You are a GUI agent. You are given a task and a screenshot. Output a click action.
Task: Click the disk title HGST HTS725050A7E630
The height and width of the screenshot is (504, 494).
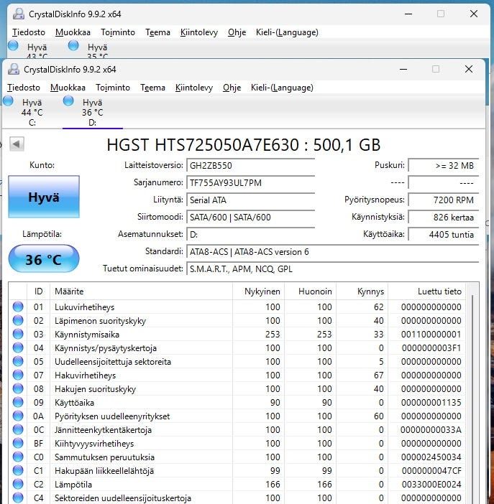click(x=244, y=144)
